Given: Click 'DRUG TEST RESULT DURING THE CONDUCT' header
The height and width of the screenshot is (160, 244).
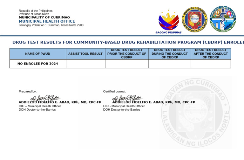Looking at the screenshot, I should point(170,54).
